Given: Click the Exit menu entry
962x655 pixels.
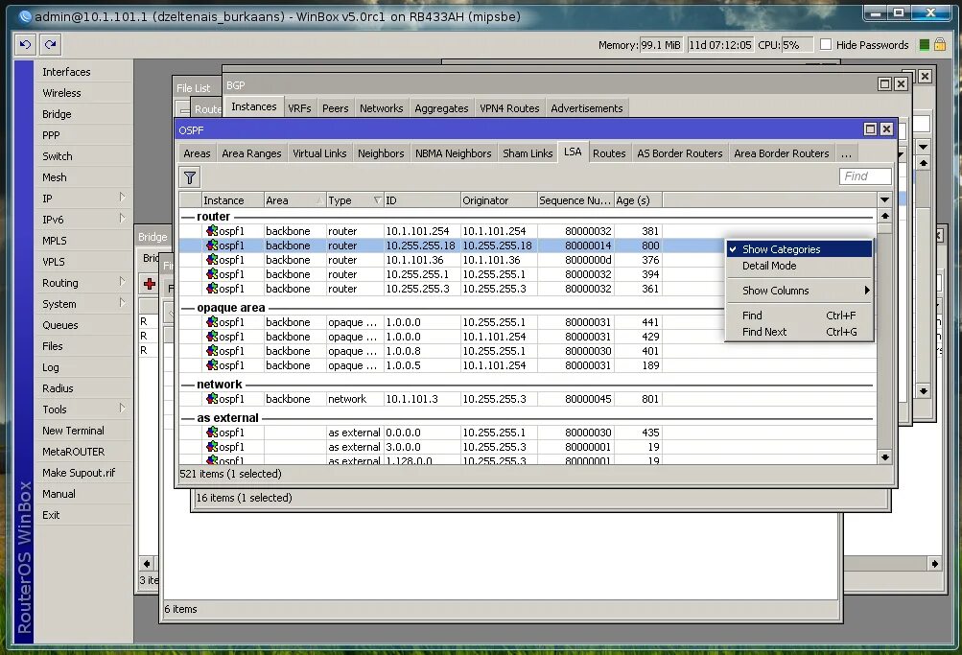Looking at the screenshot, I should (84, 515).
